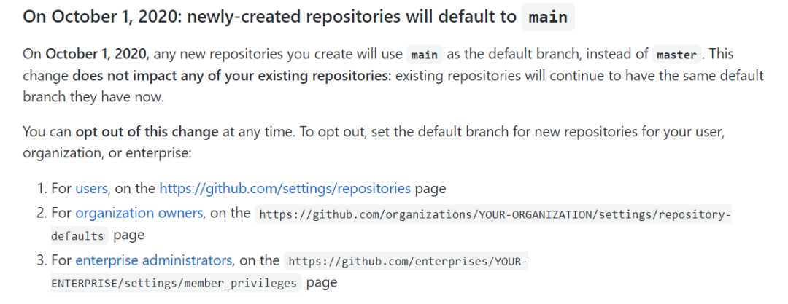
Task: Click "page" after the settings/repositories link
Action: pyautogui.click(x=430, y=189)
